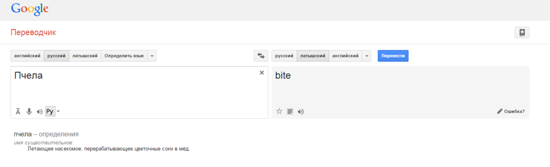Choose латышский as target language

pos(313,56)
